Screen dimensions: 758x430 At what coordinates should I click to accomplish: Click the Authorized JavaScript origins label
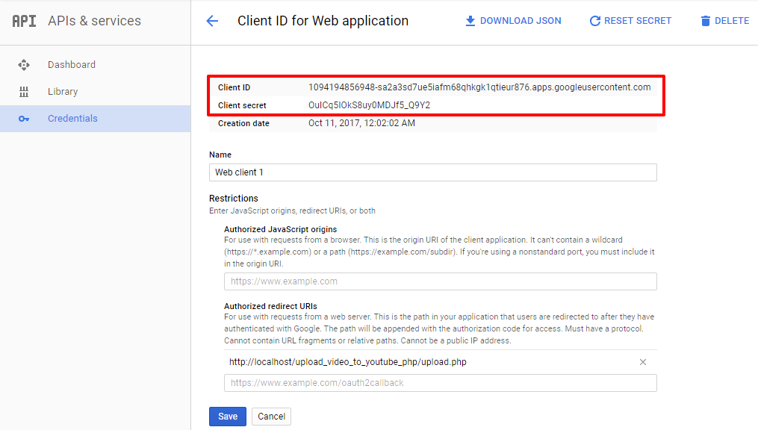coord(280,229)
